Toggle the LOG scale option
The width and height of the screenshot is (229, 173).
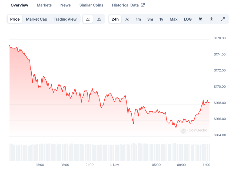pyautogui.click(x=188, y=19)
